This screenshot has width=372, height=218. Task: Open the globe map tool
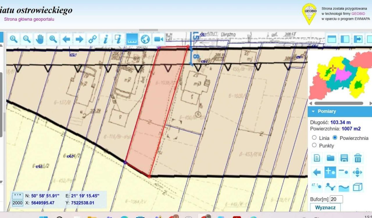(145, 39)
